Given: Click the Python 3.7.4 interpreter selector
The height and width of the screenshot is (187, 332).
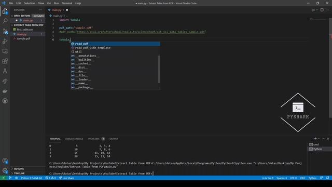Looking at the screenshot, I should coord(31,178).
